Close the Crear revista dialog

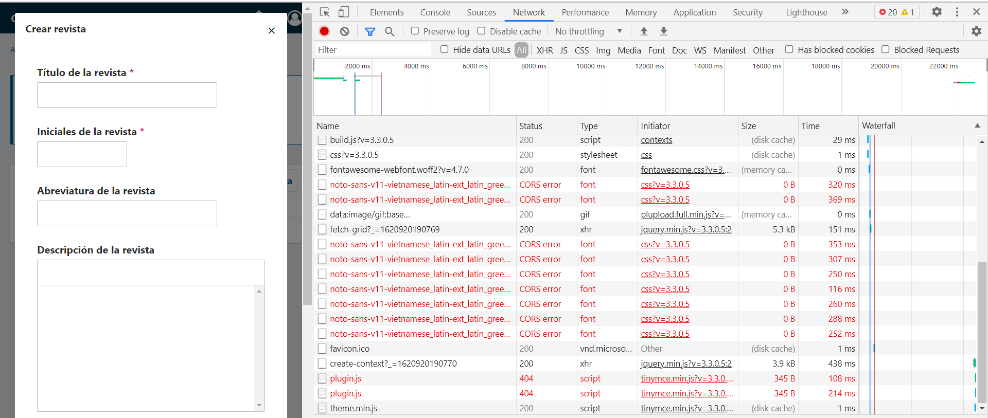pyautogui.click(x=272, y=31)
